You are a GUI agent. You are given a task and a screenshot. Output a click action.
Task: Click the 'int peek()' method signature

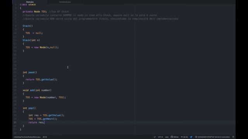click(x=30, y=72)
